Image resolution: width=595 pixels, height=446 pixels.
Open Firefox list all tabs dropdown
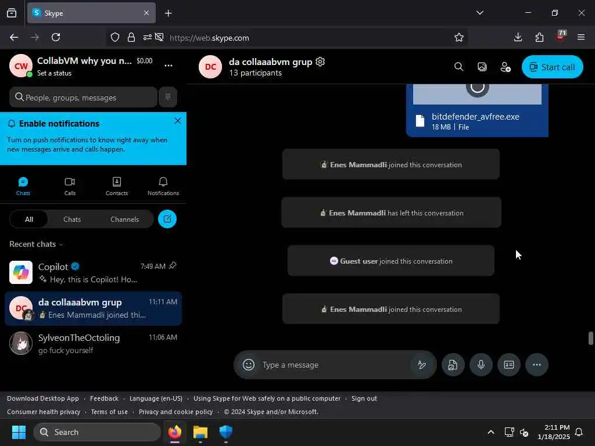(480, 13)
